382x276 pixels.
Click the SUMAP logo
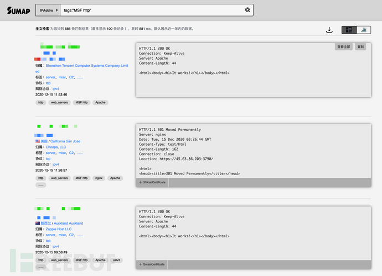(x=18, y=10)
